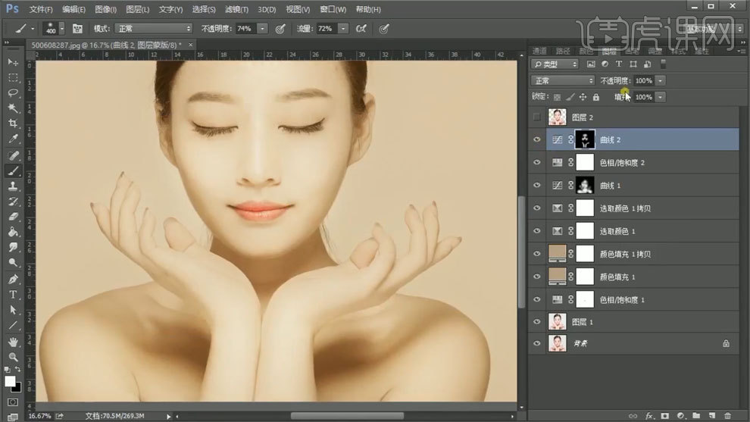Toggle visibility of the 背景 layer

[x=536, y=343]
